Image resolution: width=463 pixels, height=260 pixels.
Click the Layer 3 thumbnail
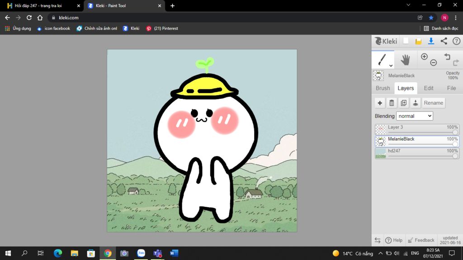[x=380, y=130]
